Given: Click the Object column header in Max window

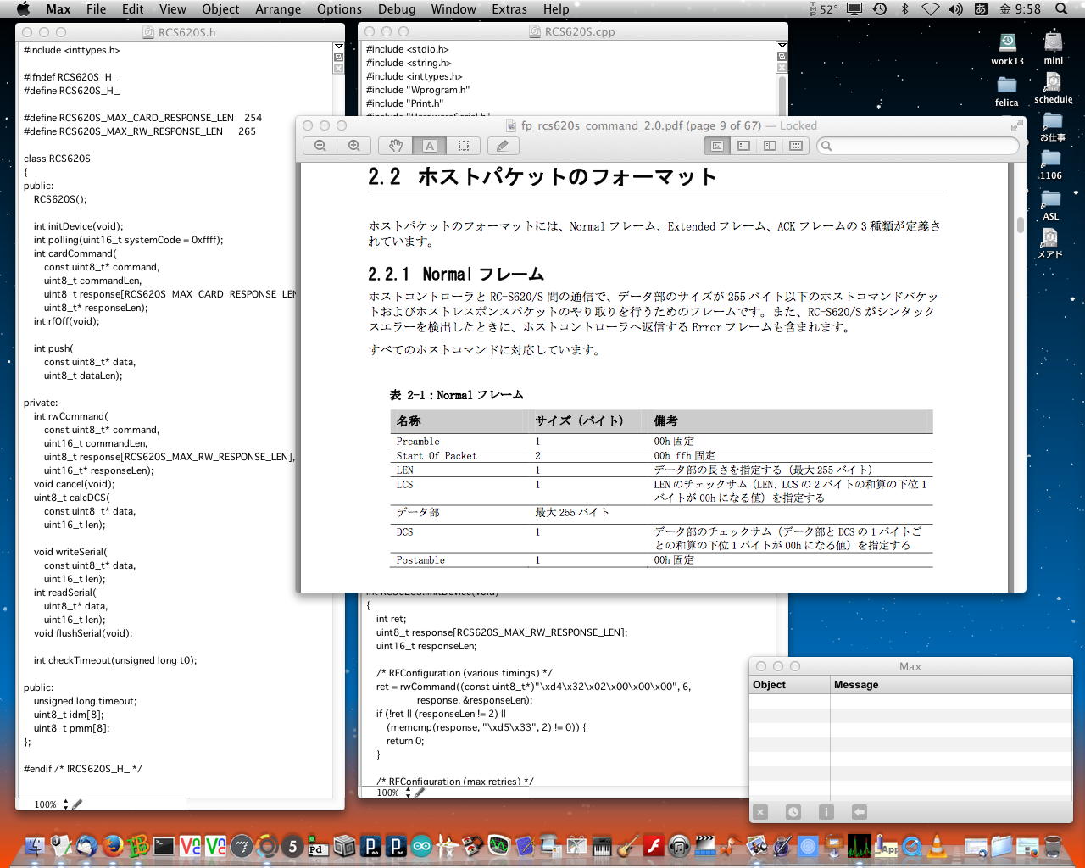Looking at the screenshot, I should [769, 685].
